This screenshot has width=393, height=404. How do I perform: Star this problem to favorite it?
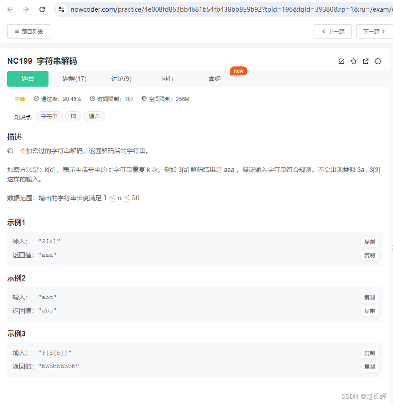[353, 61]
